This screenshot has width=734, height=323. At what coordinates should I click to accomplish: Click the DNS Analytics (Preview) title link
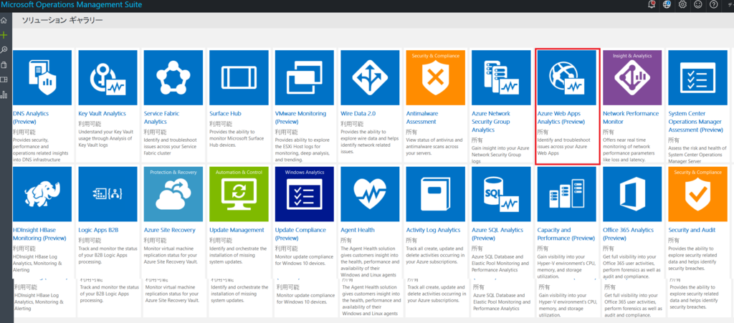(31, 117)
